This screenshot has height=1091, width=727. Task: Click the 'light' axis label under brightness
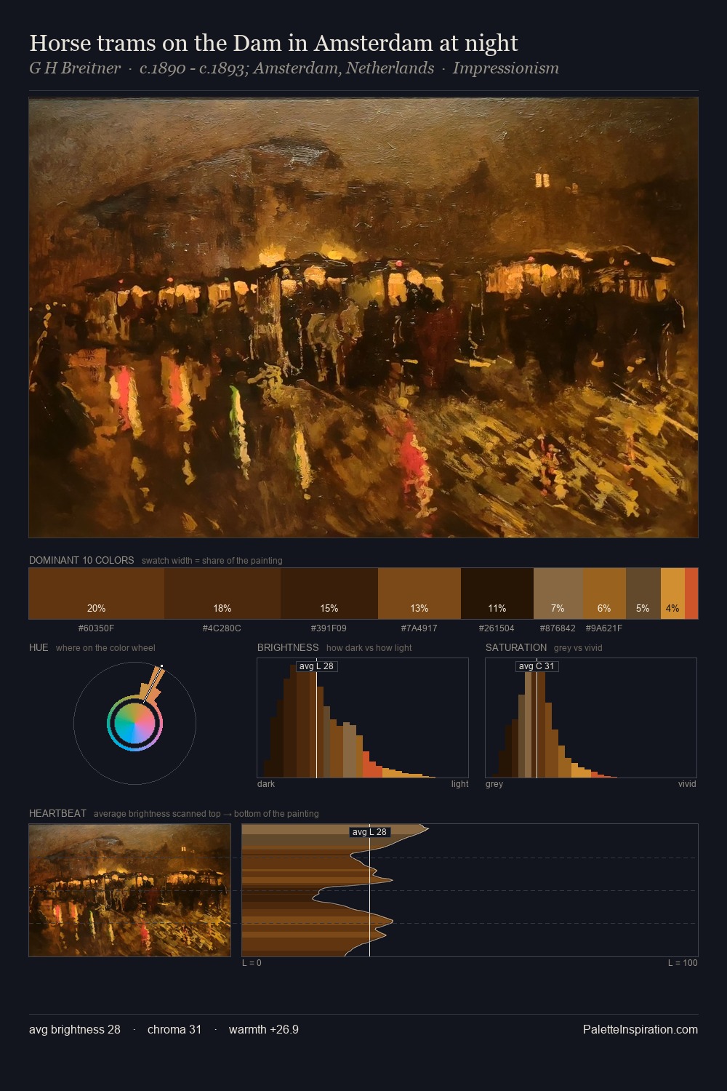point(459,784)
